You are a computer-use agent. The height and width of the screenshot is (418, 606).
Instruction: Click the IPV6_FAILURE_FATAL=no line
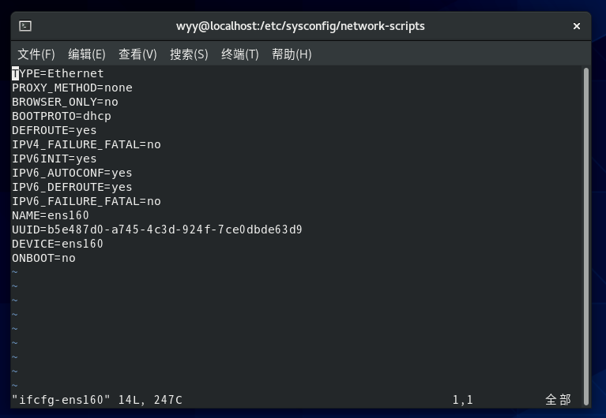[x=86, y=201]
